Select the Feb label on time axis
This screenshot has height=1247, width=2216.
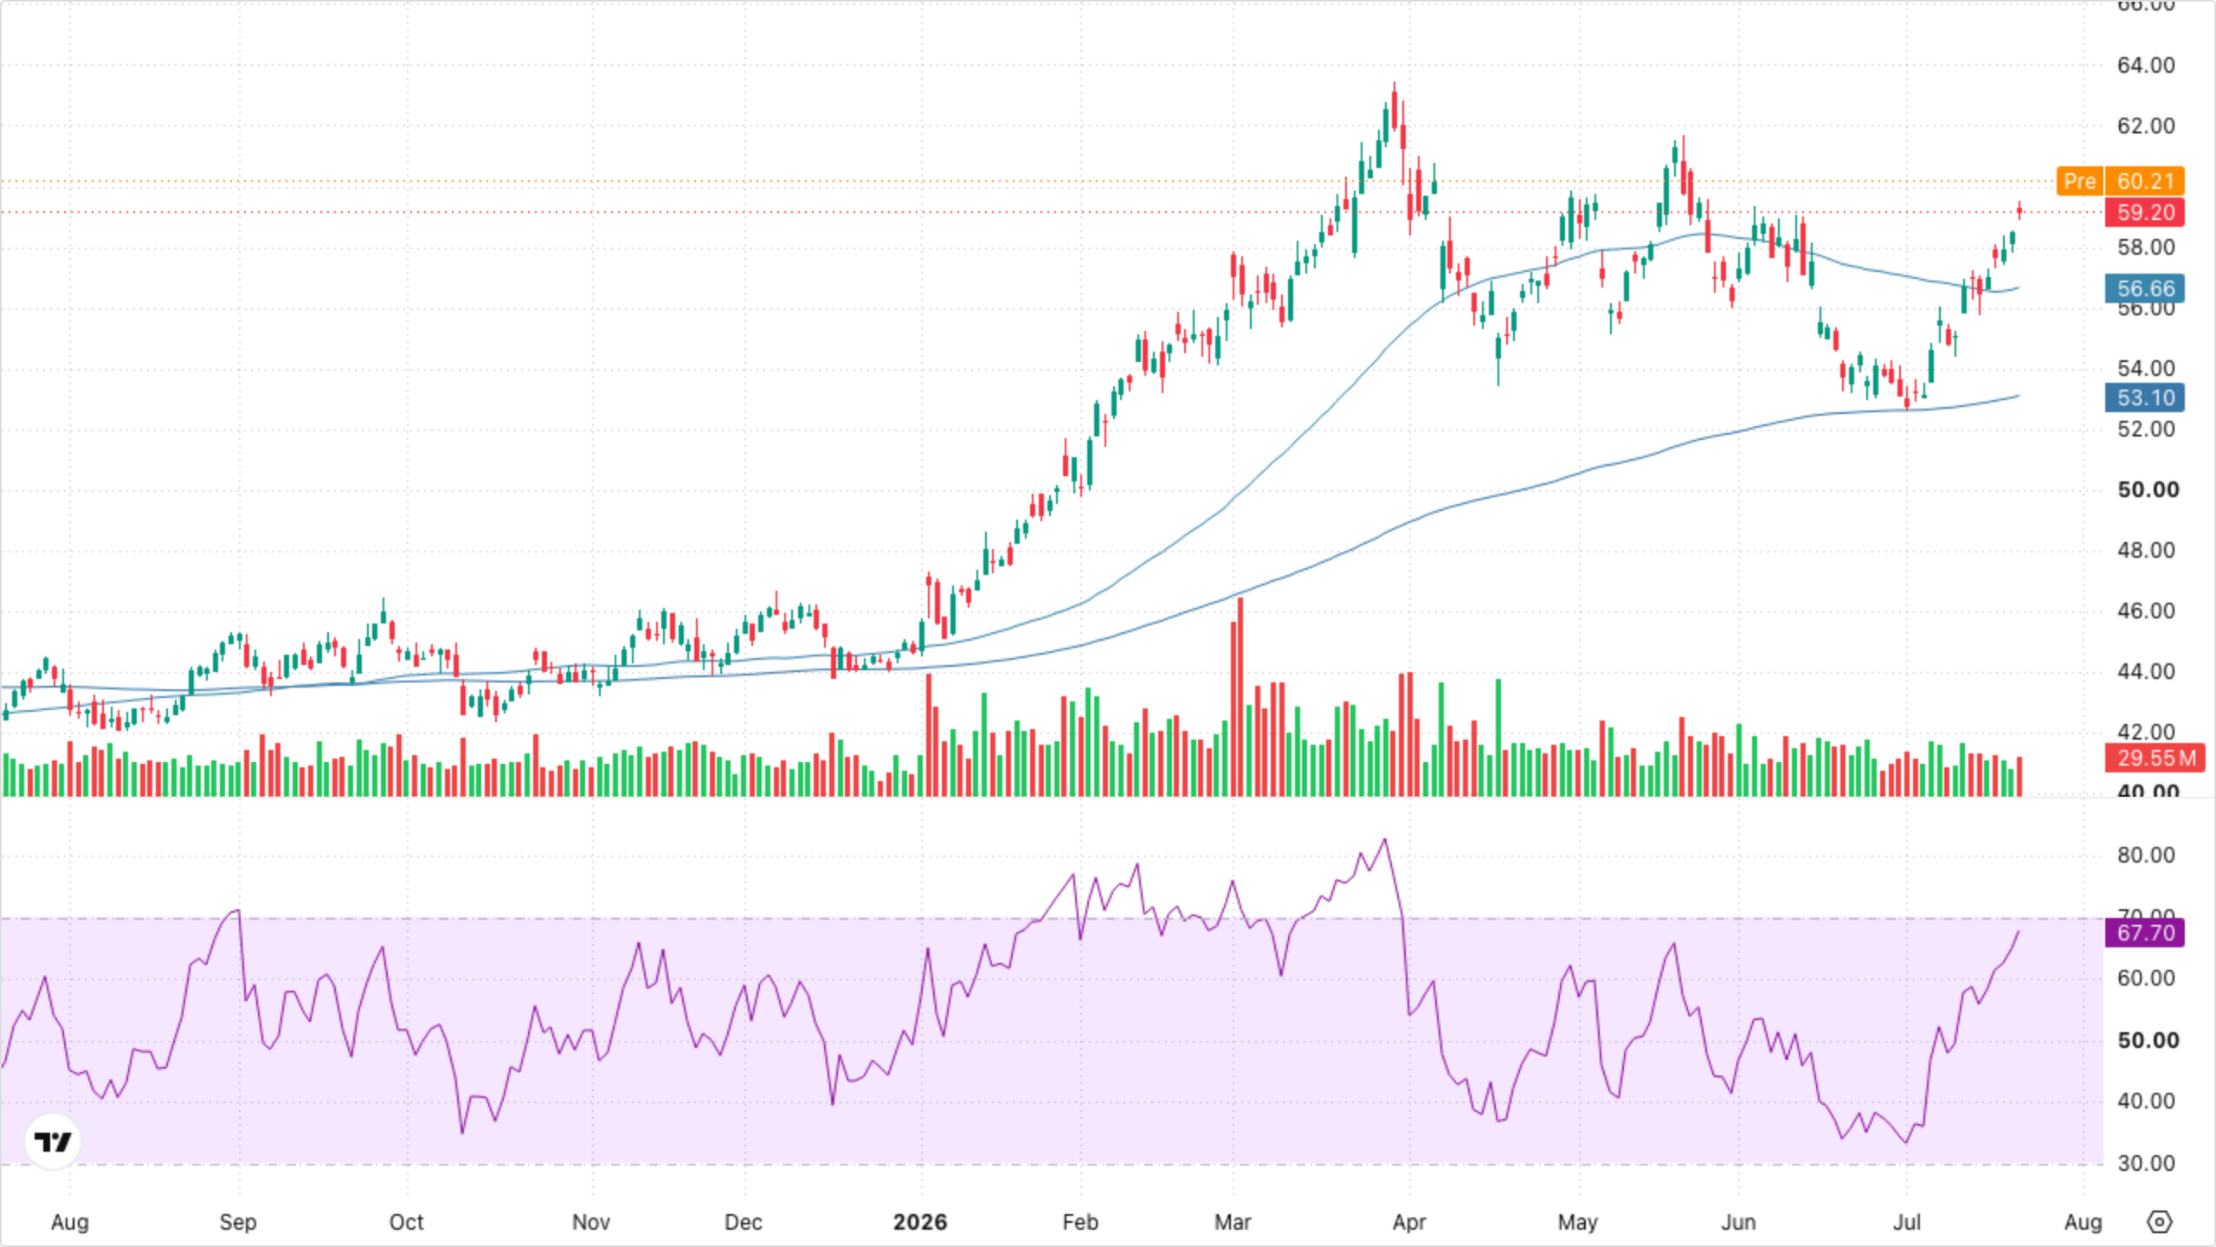[x=1080, y=1222]
